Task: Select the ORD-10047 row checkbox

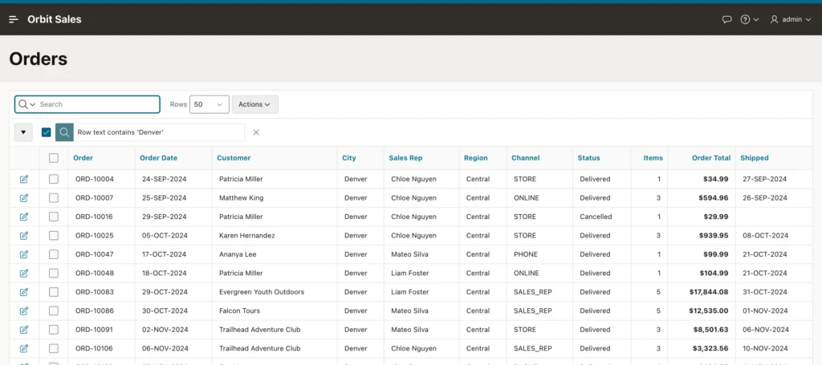Action: coord(54,254)
